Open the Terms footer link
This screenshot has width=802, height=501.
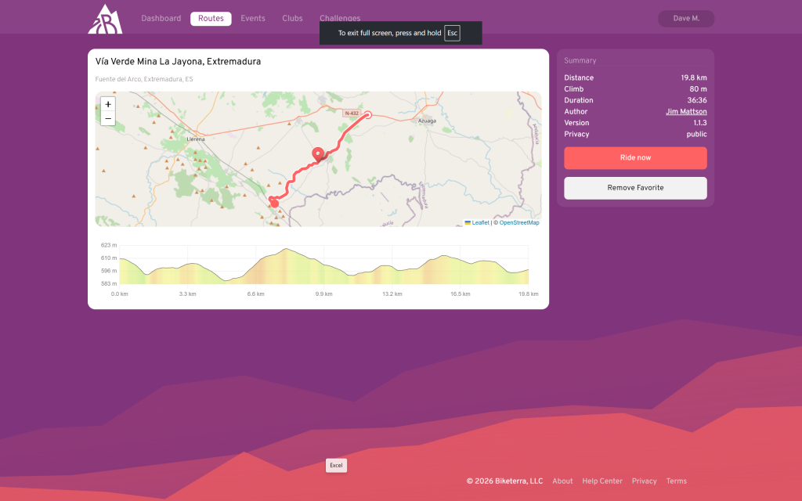[x=676, y=481]
